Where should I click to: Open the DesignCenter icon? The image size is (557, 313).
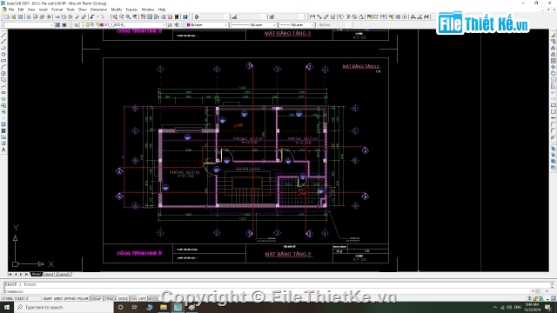tap(150, 17)
